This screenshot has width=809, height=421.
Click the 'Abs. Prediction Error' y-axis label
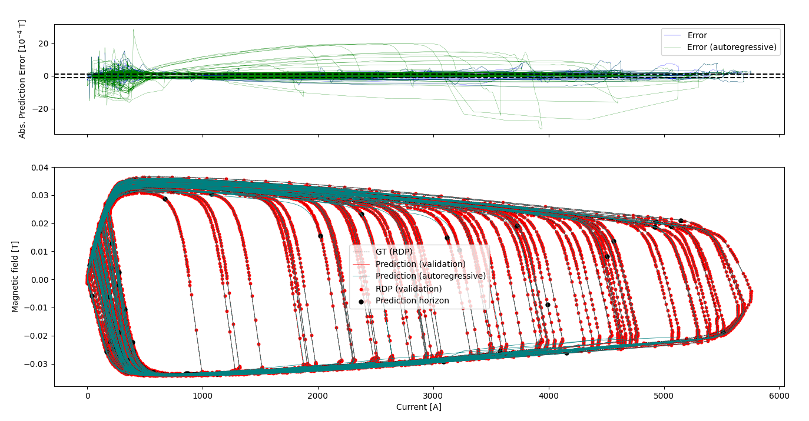click(22, 79)
